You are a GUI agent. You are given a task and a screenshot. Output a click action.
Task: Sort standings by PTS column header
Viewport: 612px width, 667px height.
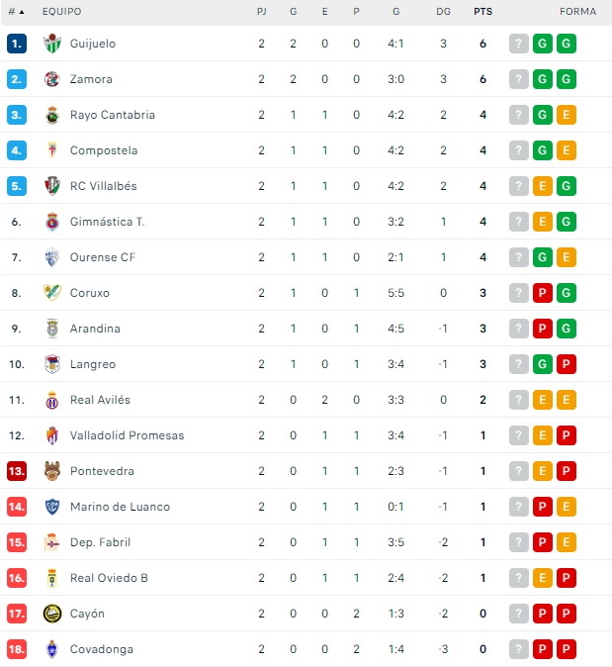coord(482,12)
